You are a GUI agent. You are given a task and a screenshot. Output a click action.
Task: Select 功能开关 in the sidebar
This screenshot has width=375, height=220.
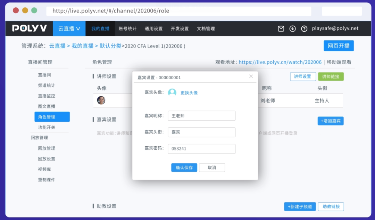pyautogui.click(x=47, y=127)
